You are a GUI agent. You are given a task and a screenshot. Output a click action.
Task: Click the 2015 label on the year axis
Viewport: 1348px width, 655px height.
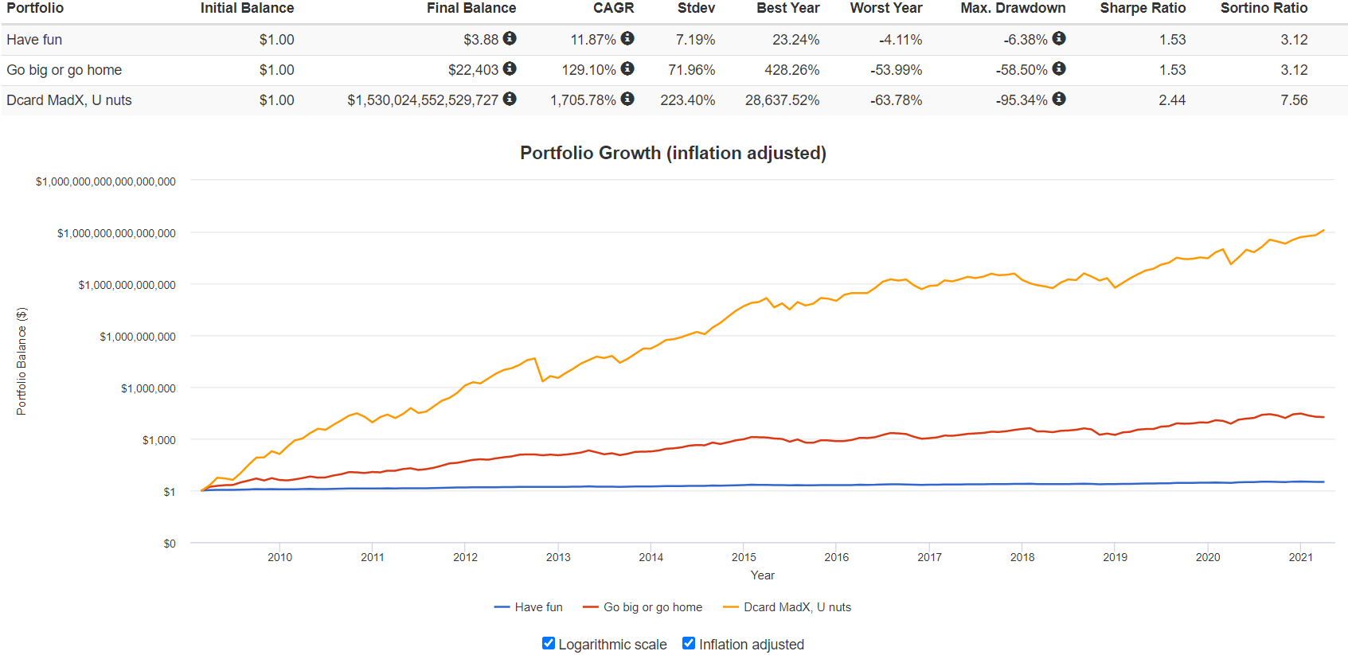click(x=744, y=557)
